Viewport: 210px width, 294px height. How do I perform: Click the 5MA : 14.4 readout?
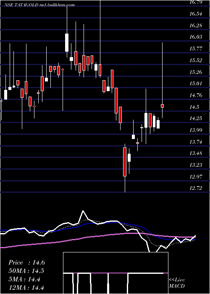tap(24, 279)
